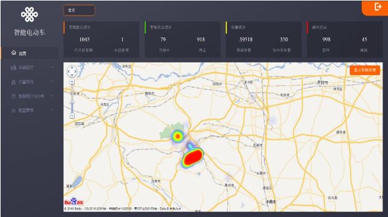
Task: Zoom in with the map plus button
Action: coord(72,82)
